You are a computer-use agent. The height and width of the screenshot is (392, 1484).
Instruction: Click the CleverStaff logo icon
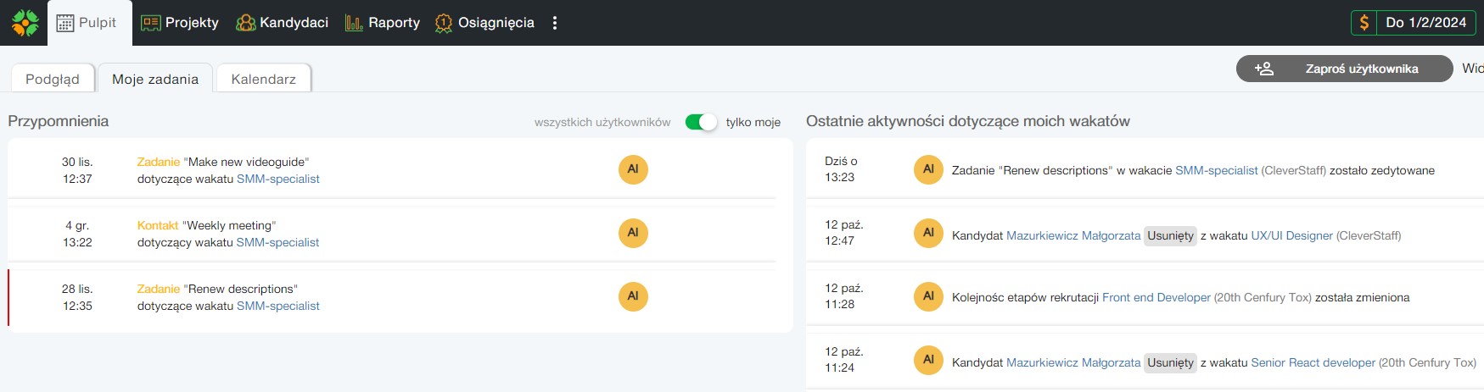(25, 23)
